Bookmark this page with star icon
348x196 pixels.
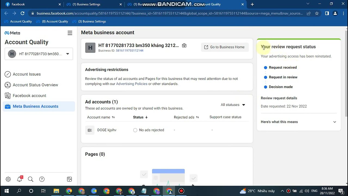(x=317, y=13)
